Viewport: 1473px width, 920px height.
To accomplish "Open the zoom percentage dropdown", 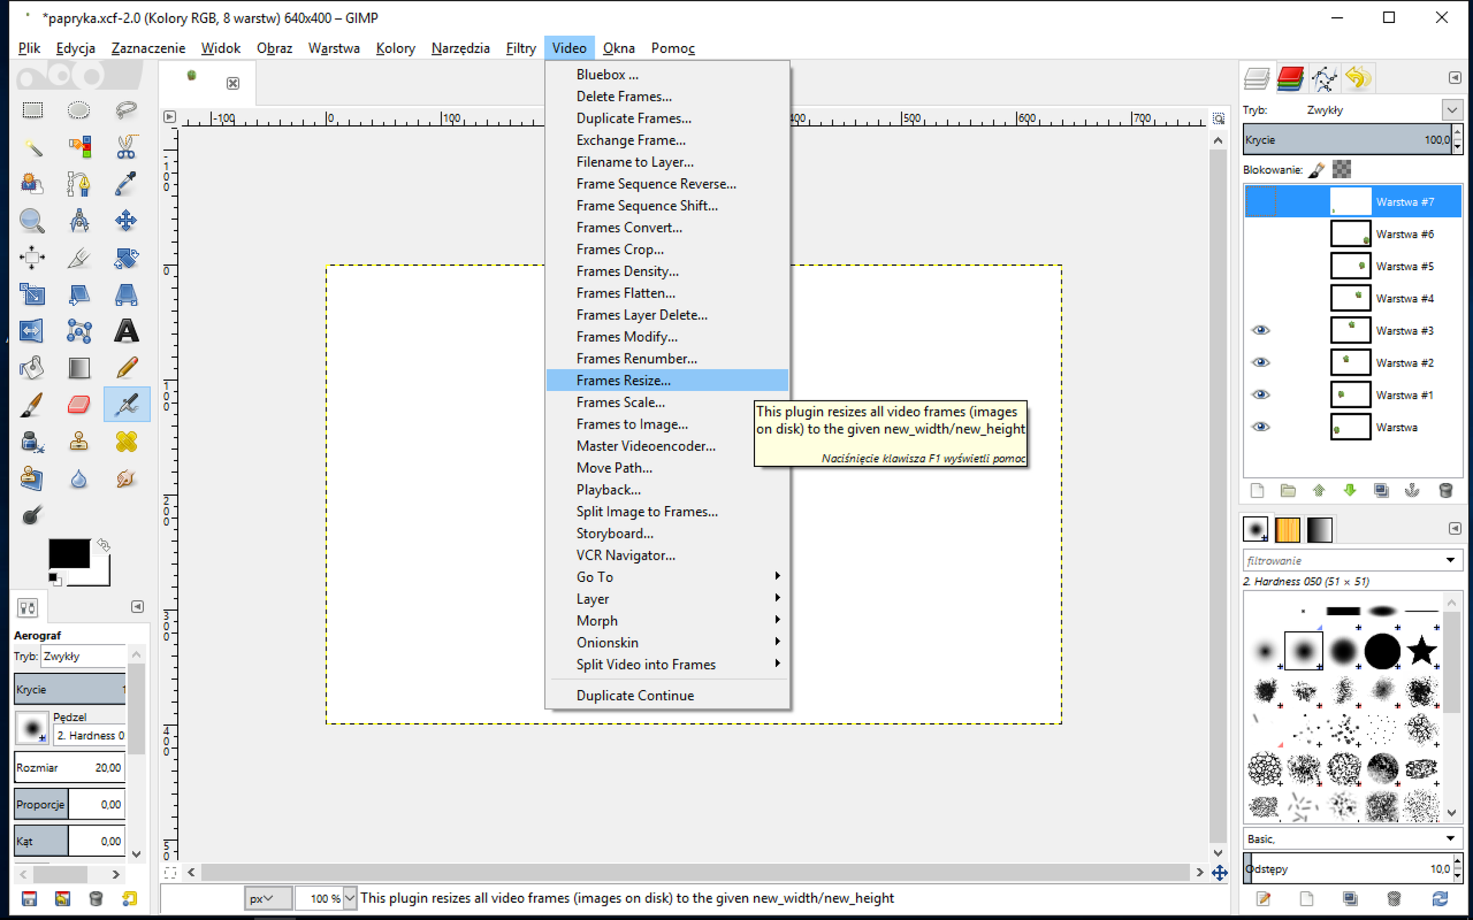I will point(349,898).
